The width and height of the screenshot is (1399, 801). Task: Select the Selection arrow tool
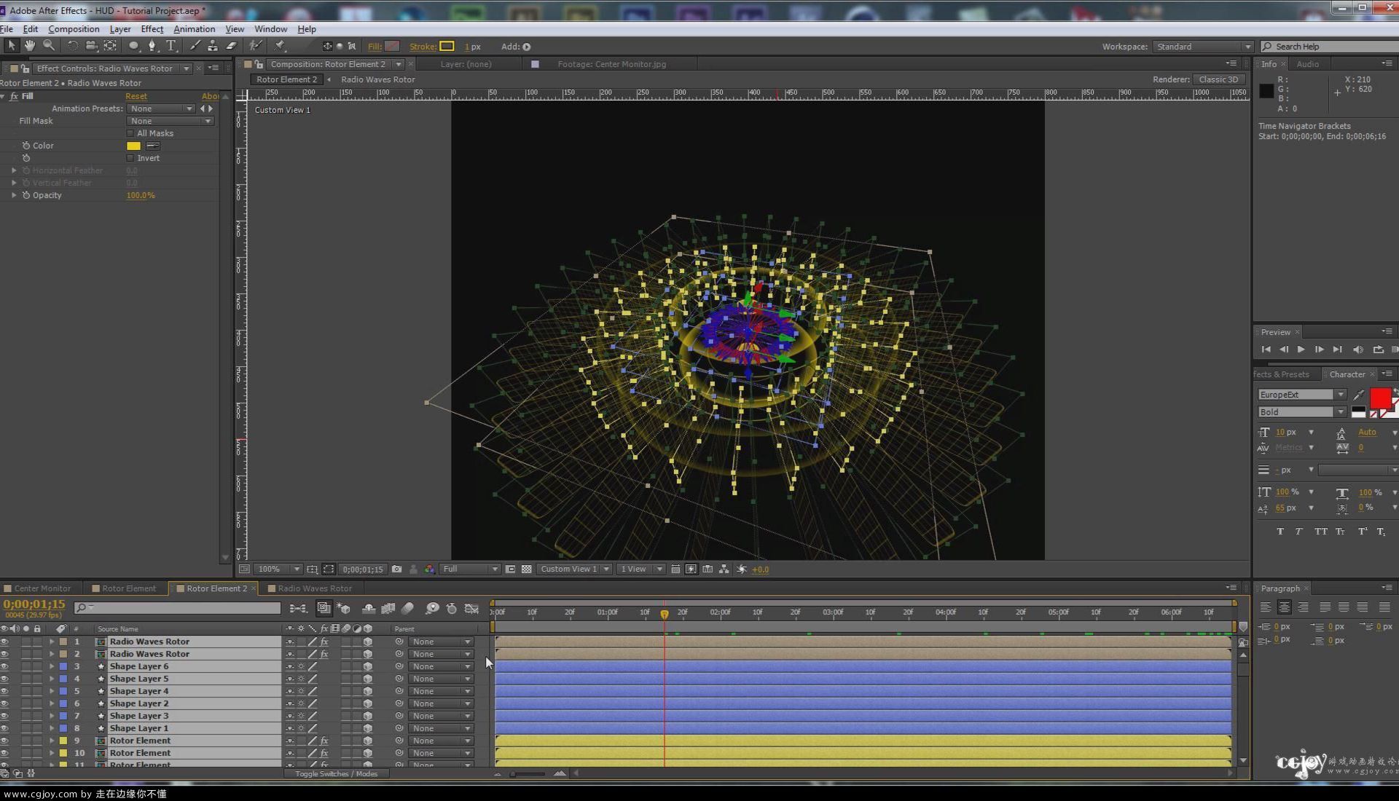[x=11, y=46]
